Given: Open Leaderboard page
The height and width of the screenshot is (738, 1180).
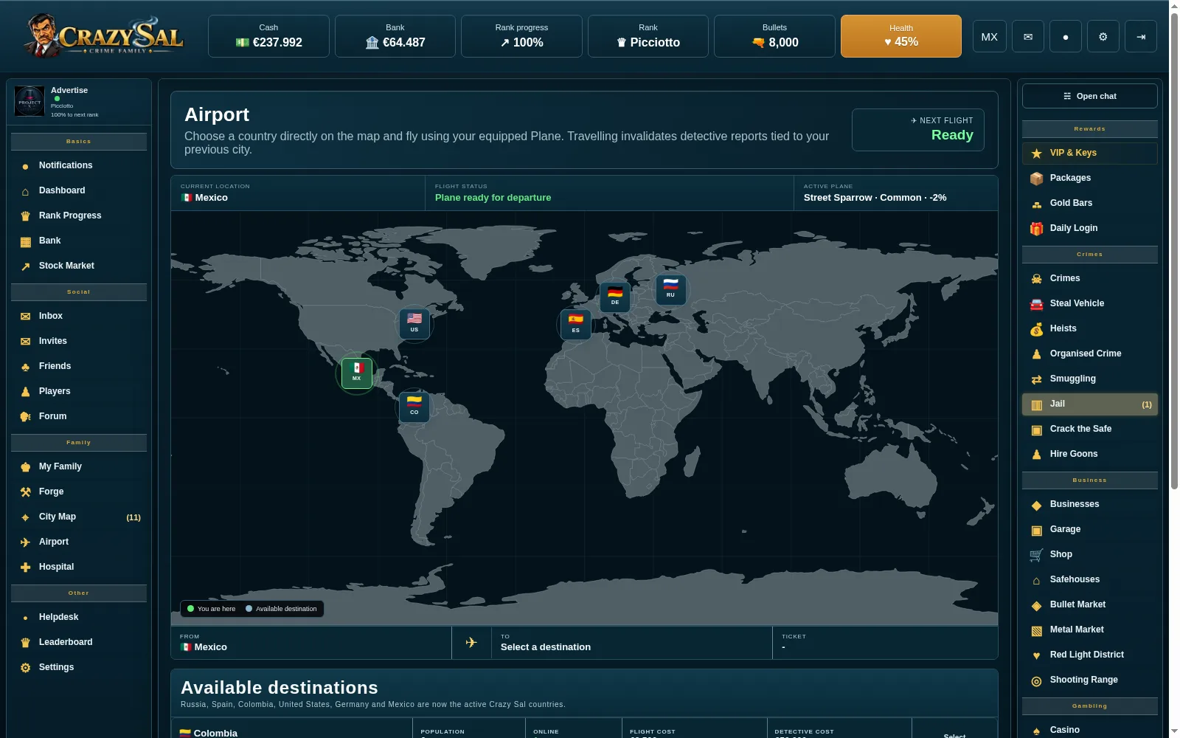Looking at the screenshot, I should point(79,642).
